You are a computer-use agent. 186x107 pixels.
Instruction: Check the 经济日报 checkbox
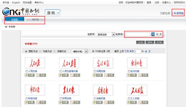coord(129,71)
